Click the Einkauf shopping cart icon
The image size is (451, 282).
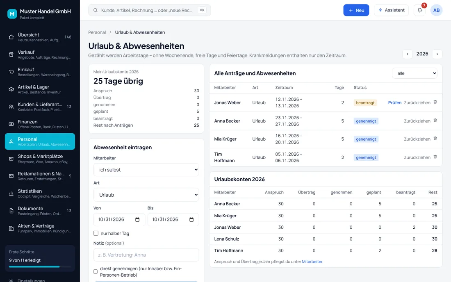pyautogui.click(x=11, y=72)
